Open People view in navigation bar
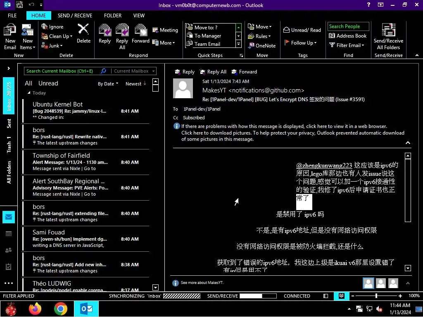Image resolution: width=423 pixels, height=317 pixels. click(x=9, y=250)
